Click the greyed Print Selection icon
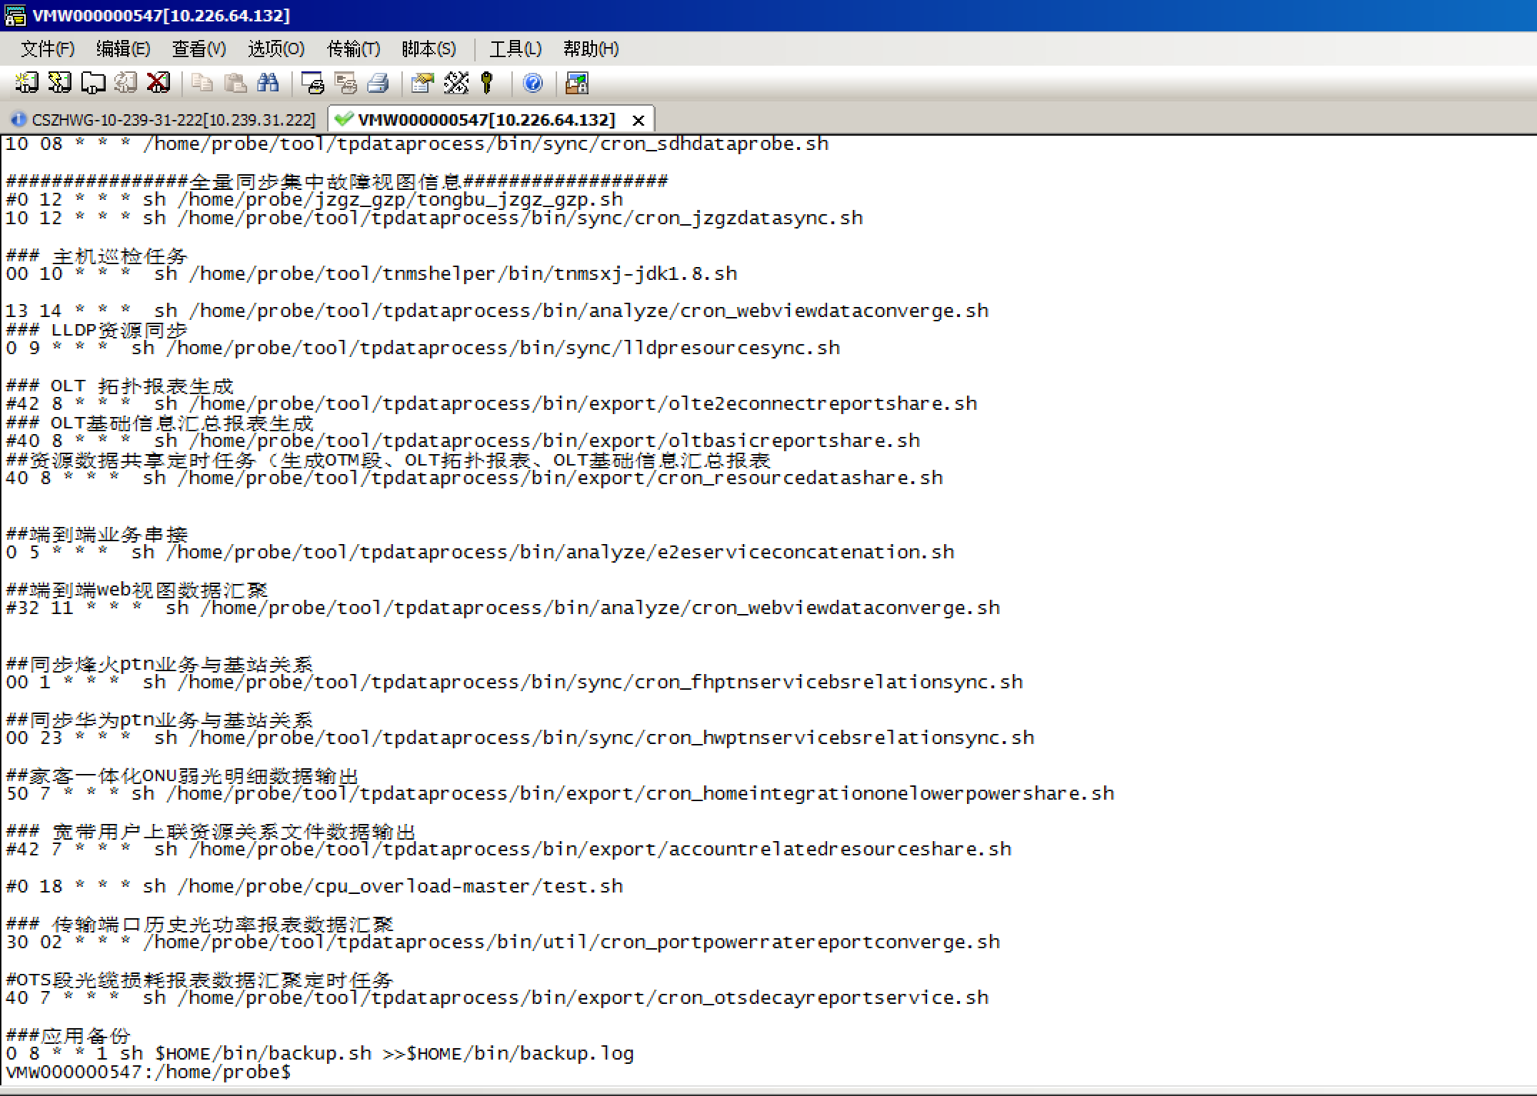Screen dimensions: 1537x1096 click(x=346, y=84)
